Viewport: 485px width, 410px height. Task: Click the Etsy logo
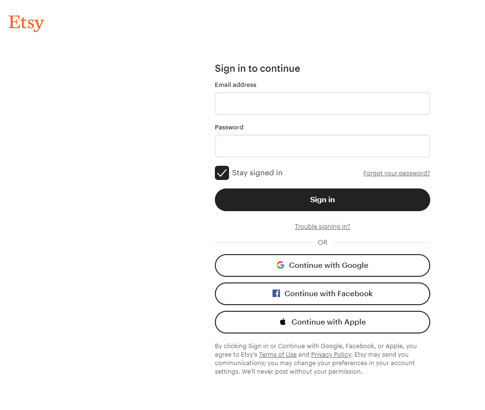(26, 22)
